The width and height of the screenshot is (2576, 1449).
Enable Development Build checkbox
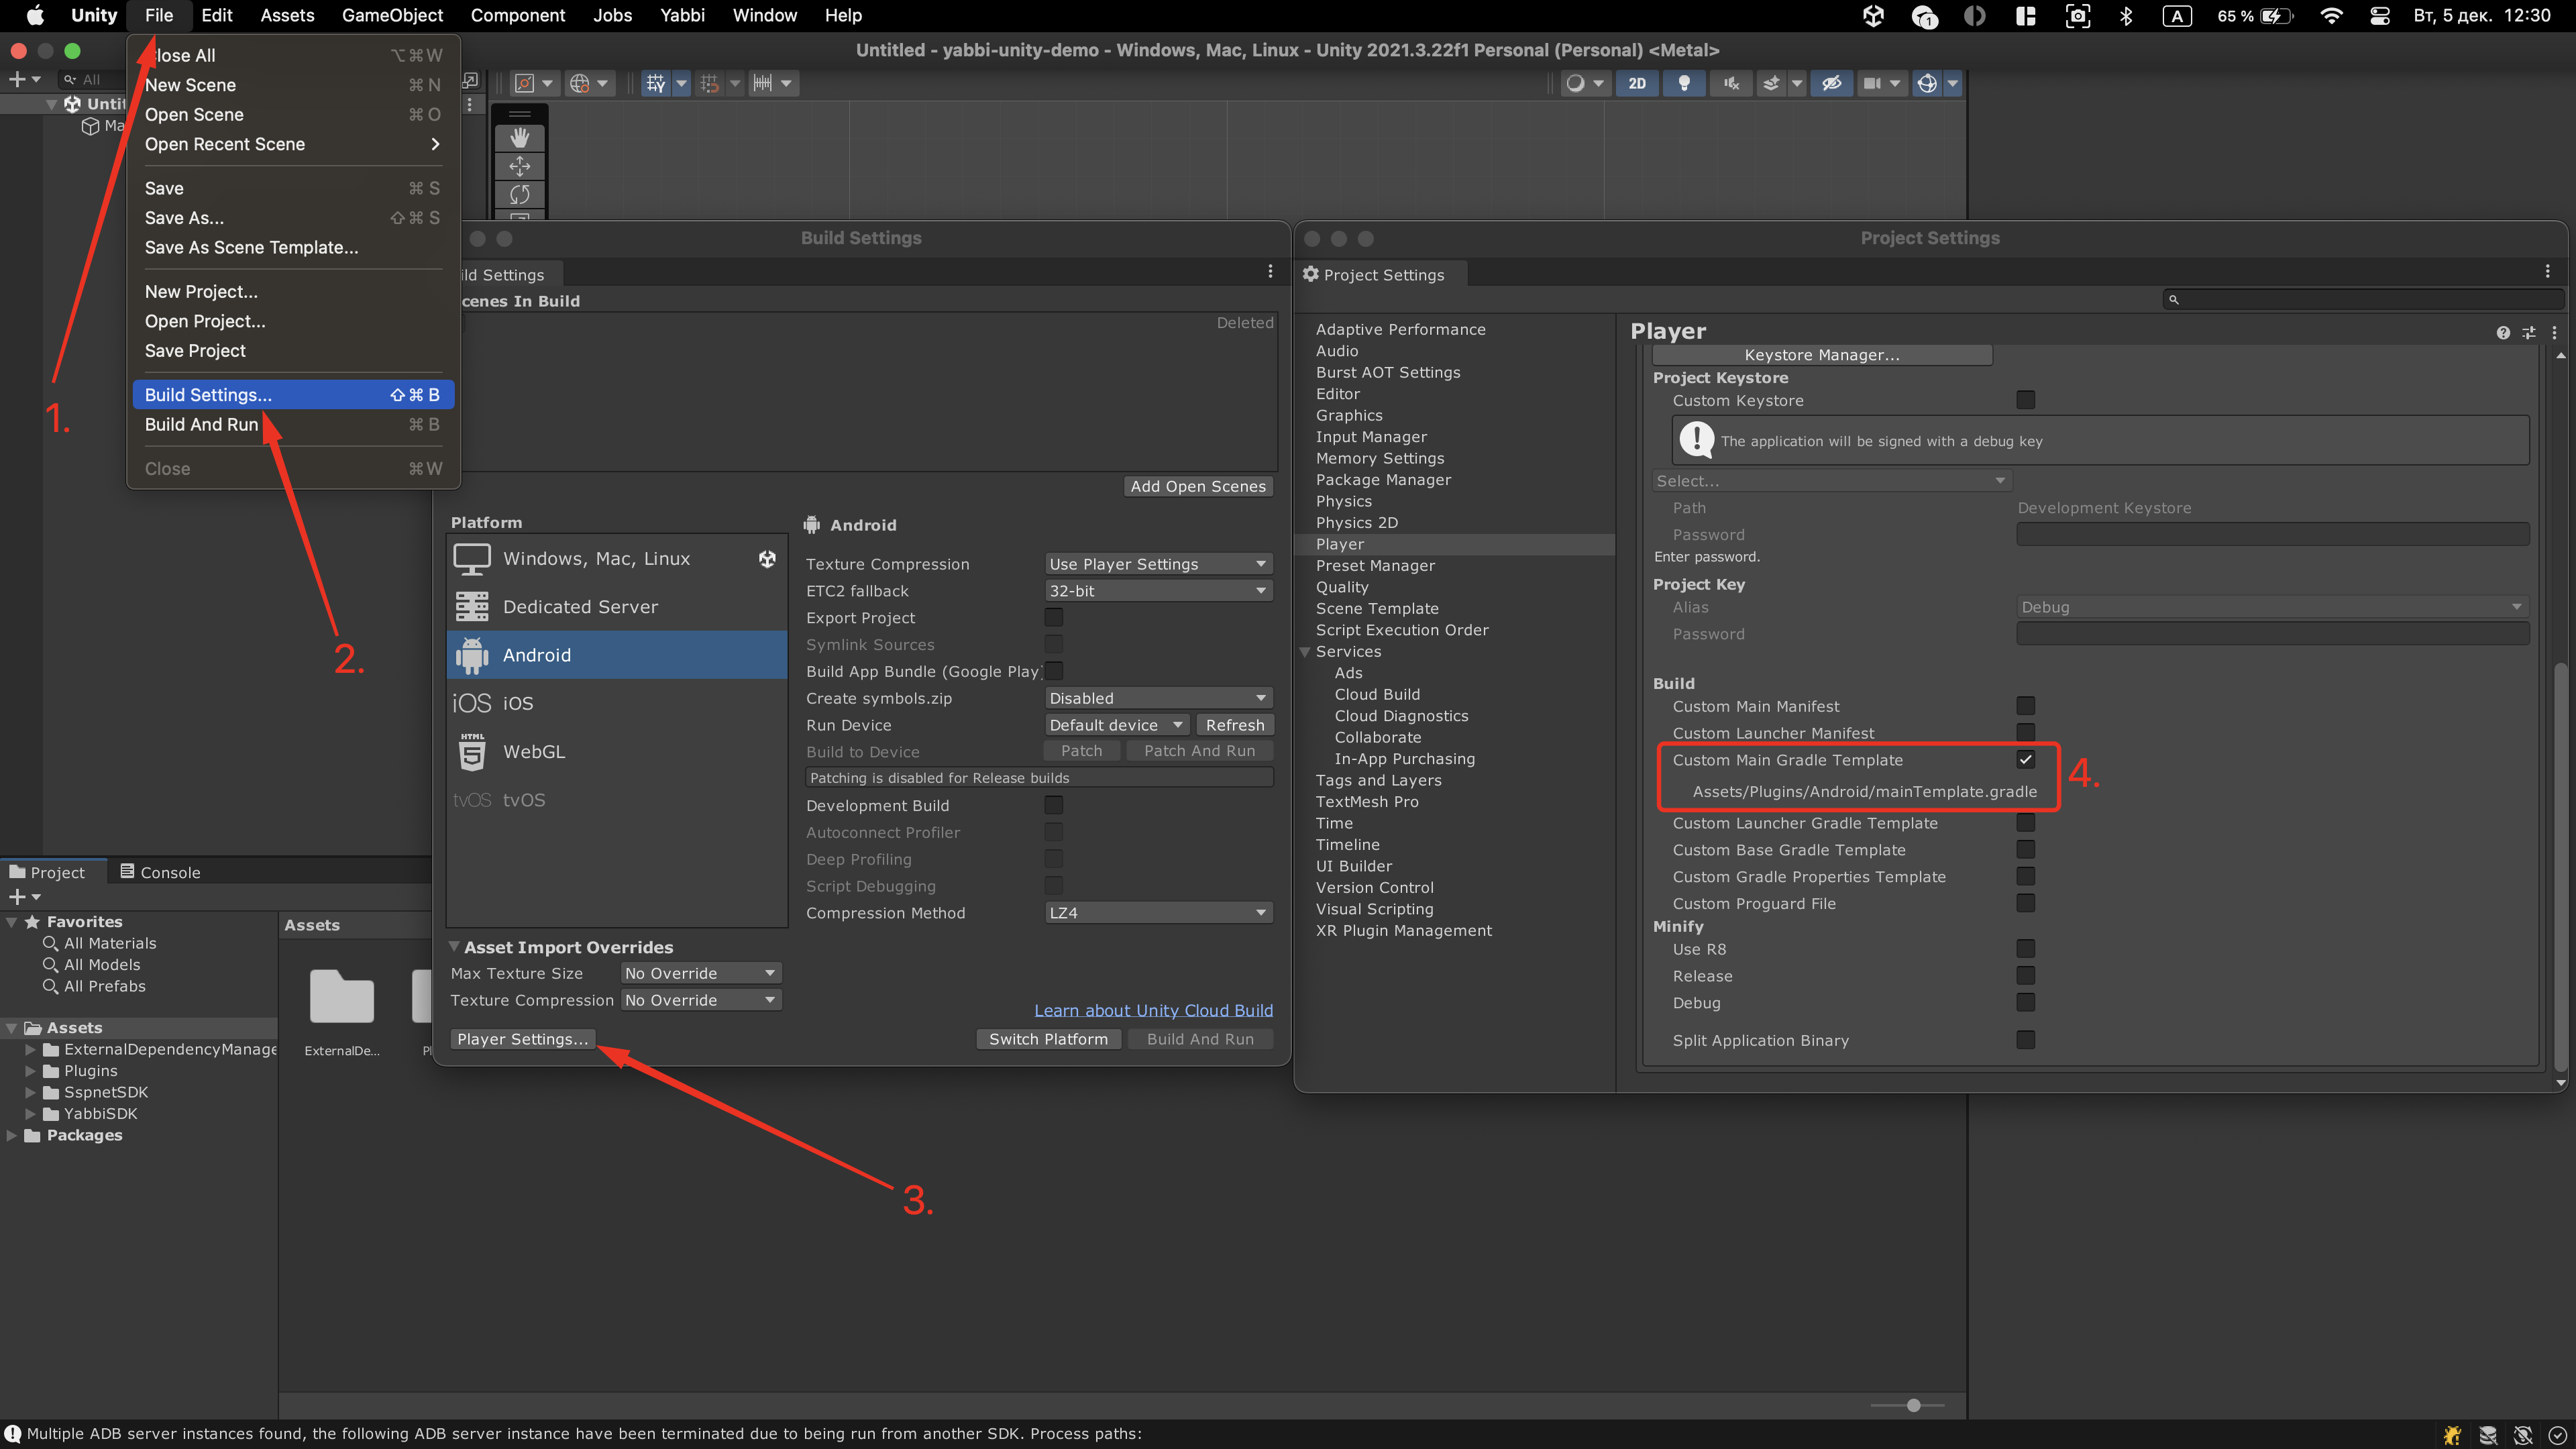click(x=1053, y=805)
